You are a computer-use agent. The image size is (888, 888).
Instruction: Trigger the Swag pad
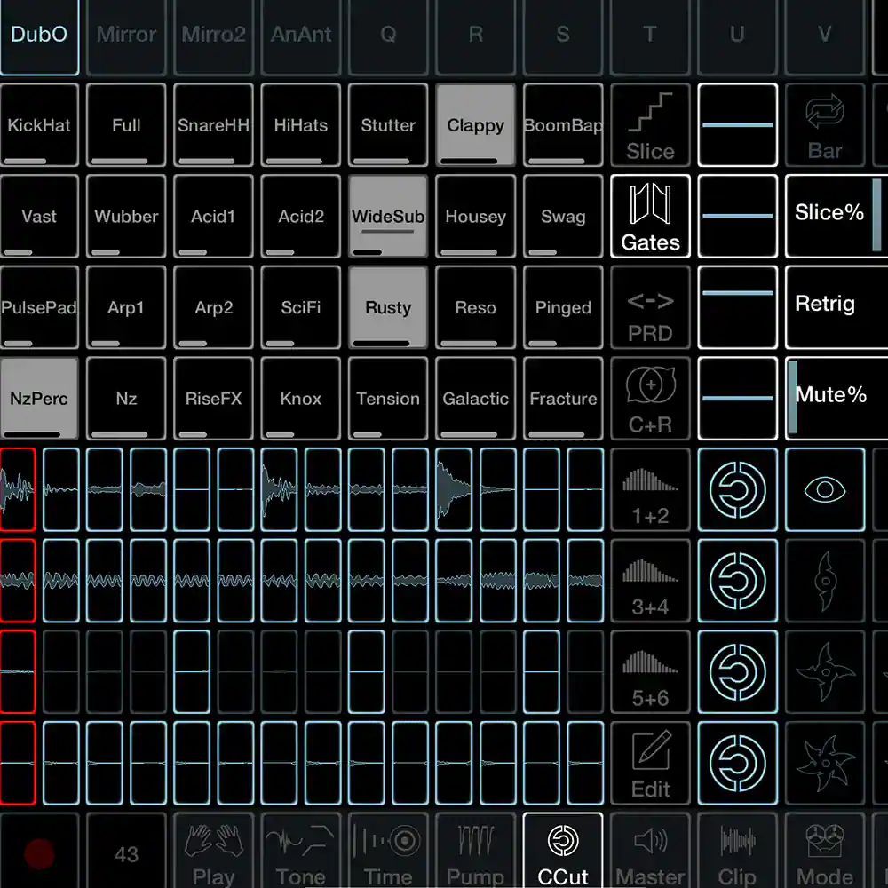pos(563,217)
